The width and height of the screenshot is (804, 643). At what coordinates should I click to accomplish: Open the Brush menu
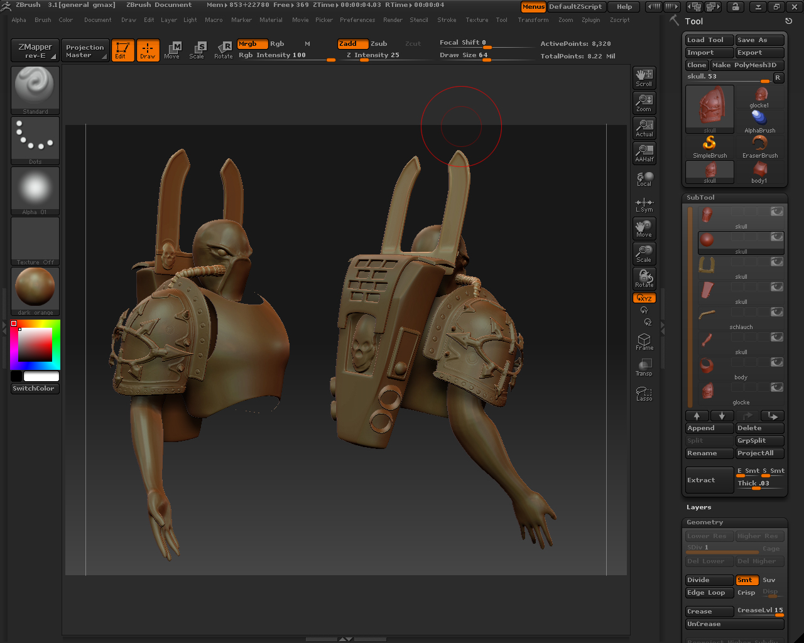tap(43, 20)
